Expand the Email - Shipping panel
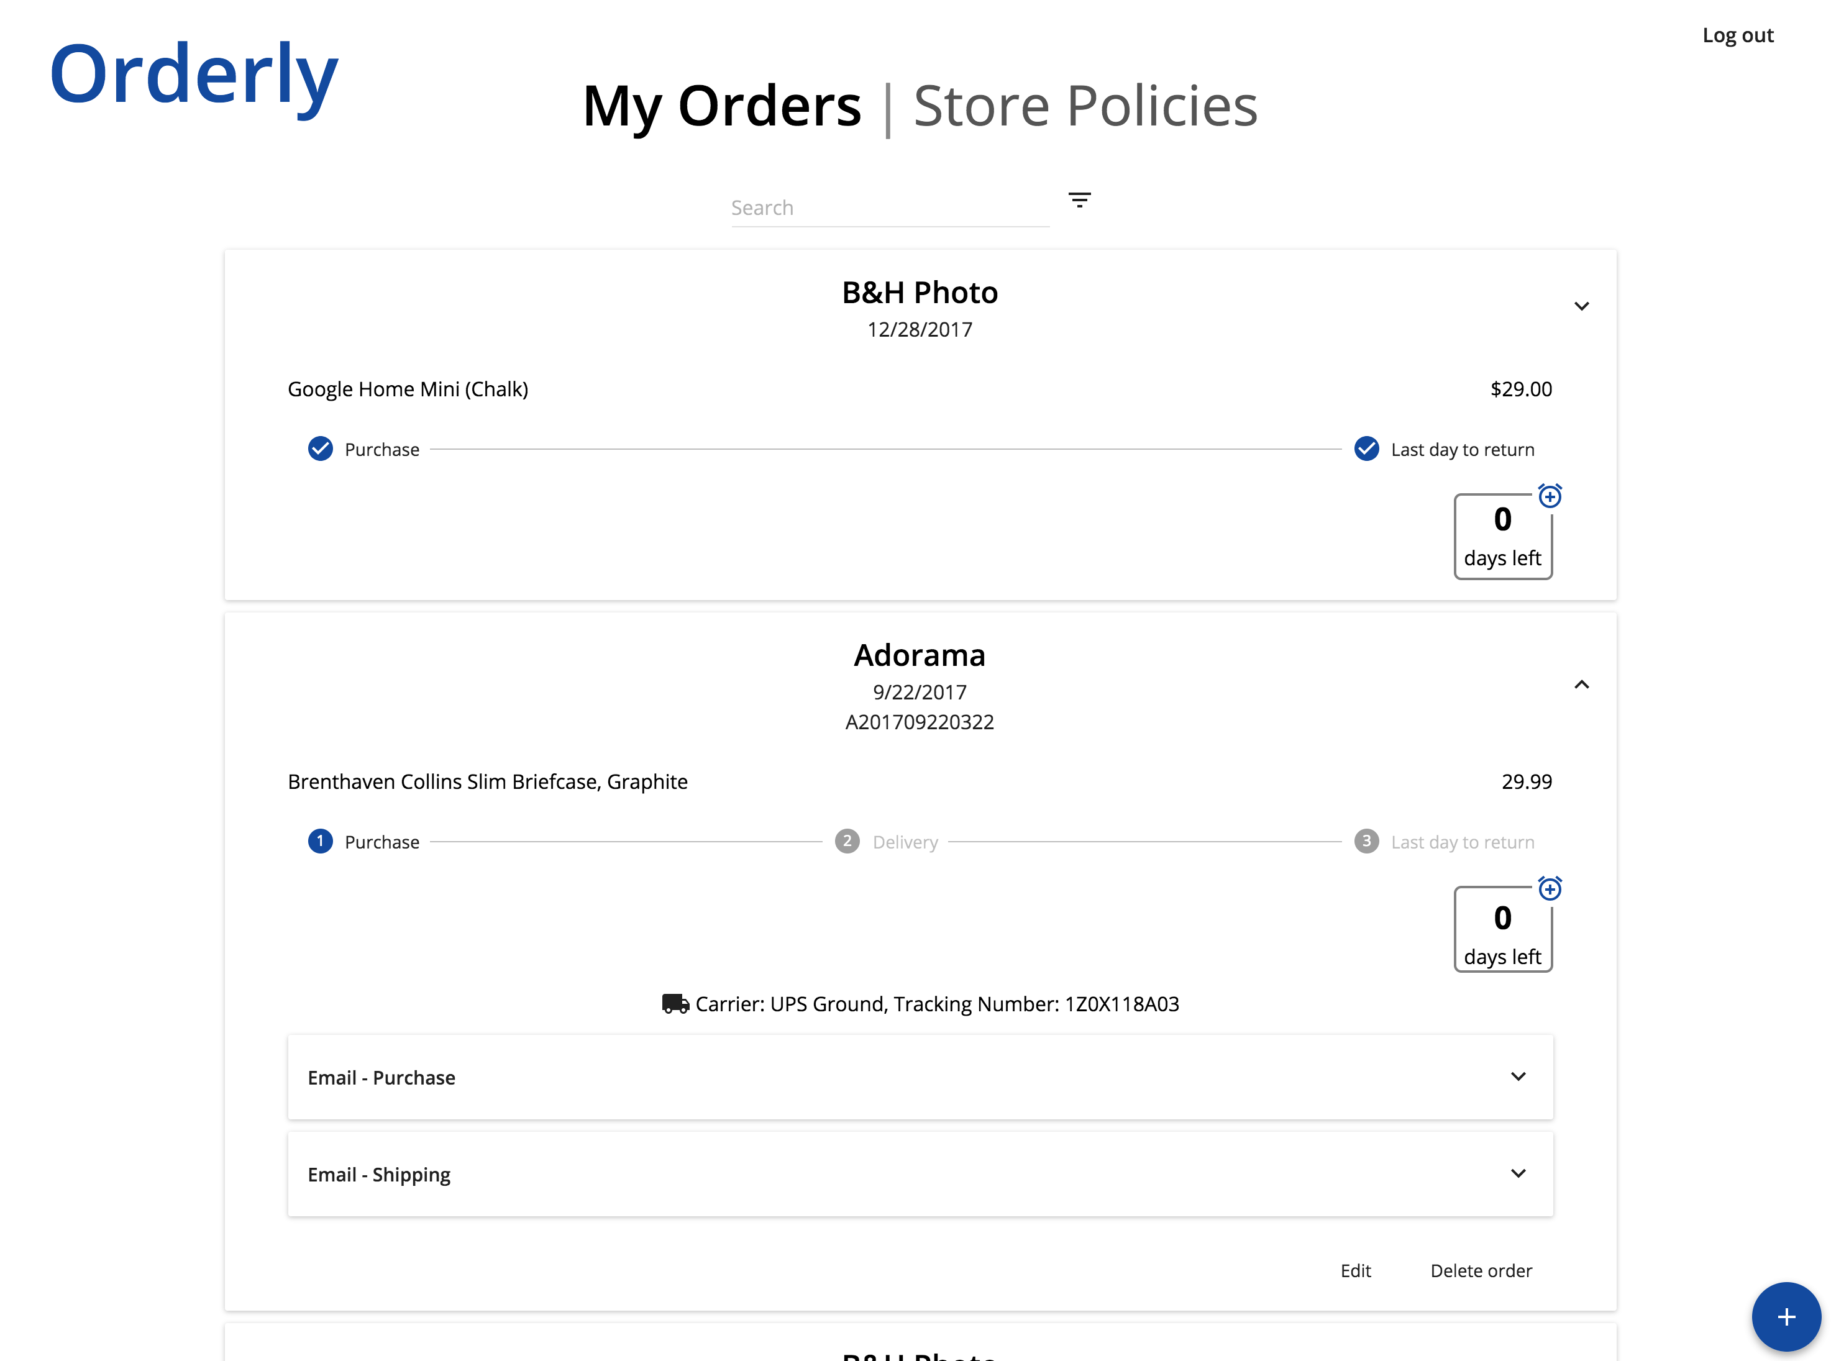Image resolution: width=1831 pixels, height=1361 pixels. click(x=920, y=1173)
